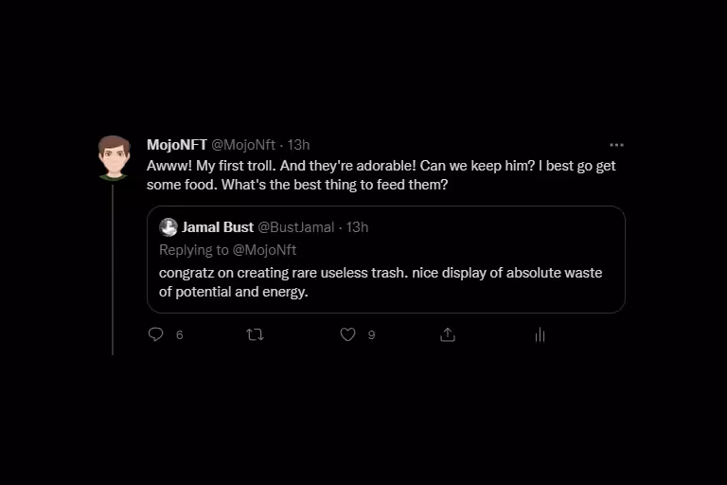
Task: Open the main tweet text 'Awww! My first troll'
Action: (381, 175)
